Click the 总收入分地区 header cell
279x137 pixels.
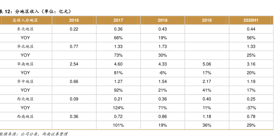click(x=25, y=20)
